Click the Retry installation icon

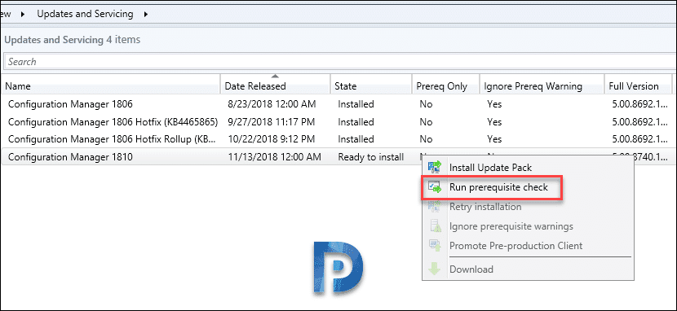pos(435,207)
